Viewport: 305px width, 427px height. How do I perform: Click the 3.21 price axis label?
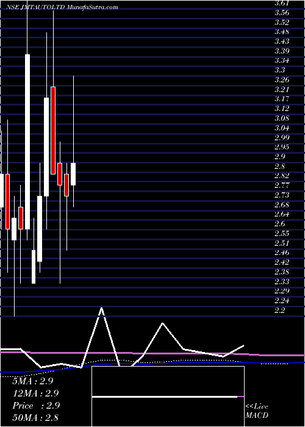[282, 89]
